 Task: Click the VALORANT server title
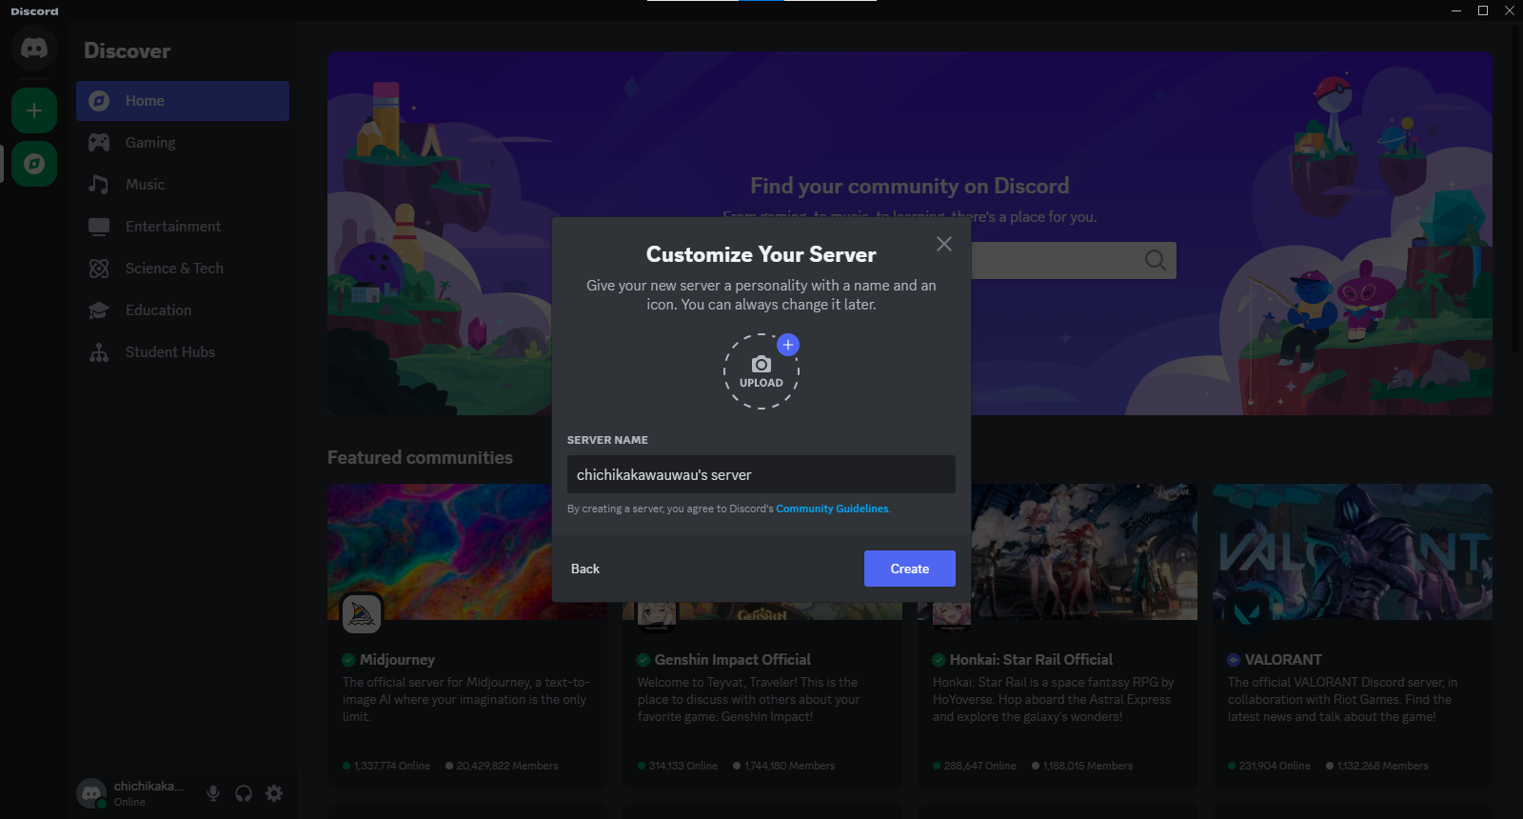(x=1283, y=660)
